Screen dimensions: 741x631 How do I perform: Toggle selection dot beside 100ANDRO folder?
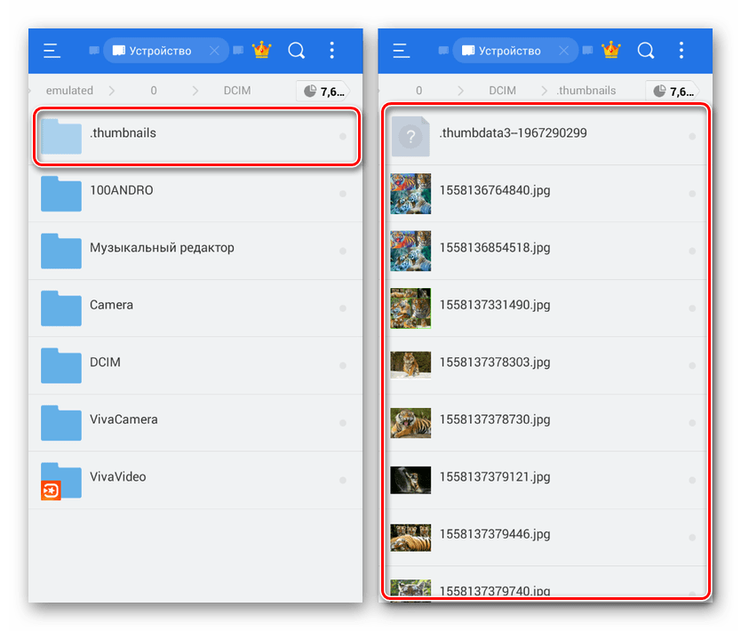[x=343, y=193]
